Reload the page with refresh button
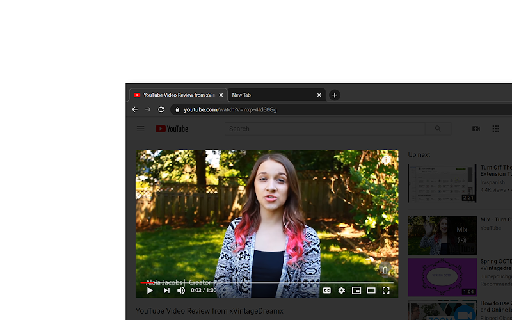 [x=161, y=109]
